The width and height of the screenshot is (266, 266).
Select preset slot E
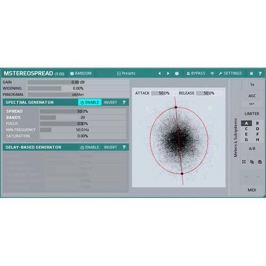(246, 134)
